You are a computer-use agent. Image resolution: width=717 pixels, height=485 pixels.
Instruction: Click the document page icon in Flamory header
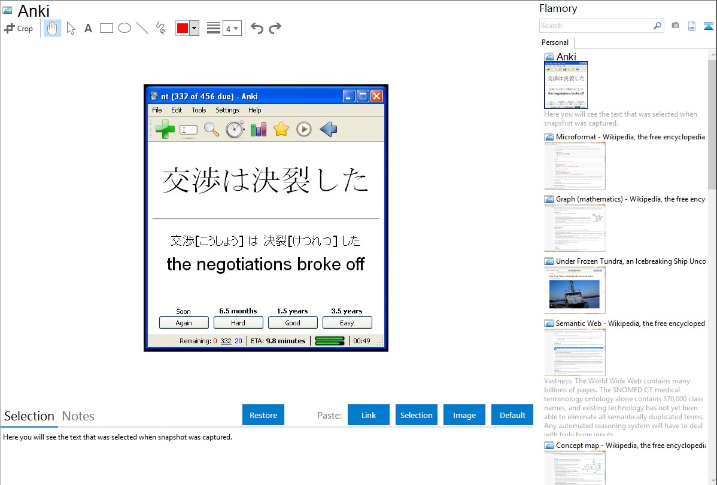coord(692,26)
